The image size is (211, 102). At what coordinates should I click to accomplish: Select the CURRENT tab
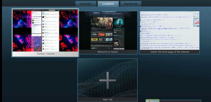click(108, 4)
